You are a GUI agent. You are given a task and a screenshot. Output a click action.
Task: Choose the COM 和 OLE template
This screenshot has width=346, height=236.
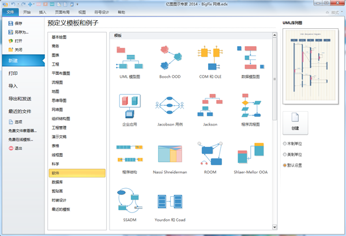[210, 62]
